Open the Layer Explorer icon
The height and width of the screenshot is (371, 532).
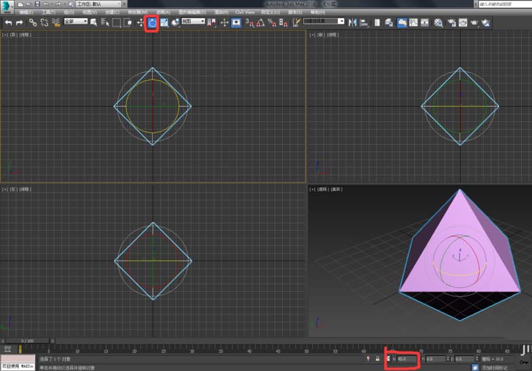point(389,23)
